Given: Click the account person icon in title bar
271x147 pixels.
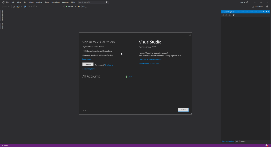Looking at the screenshot, I should coord(247,2).
